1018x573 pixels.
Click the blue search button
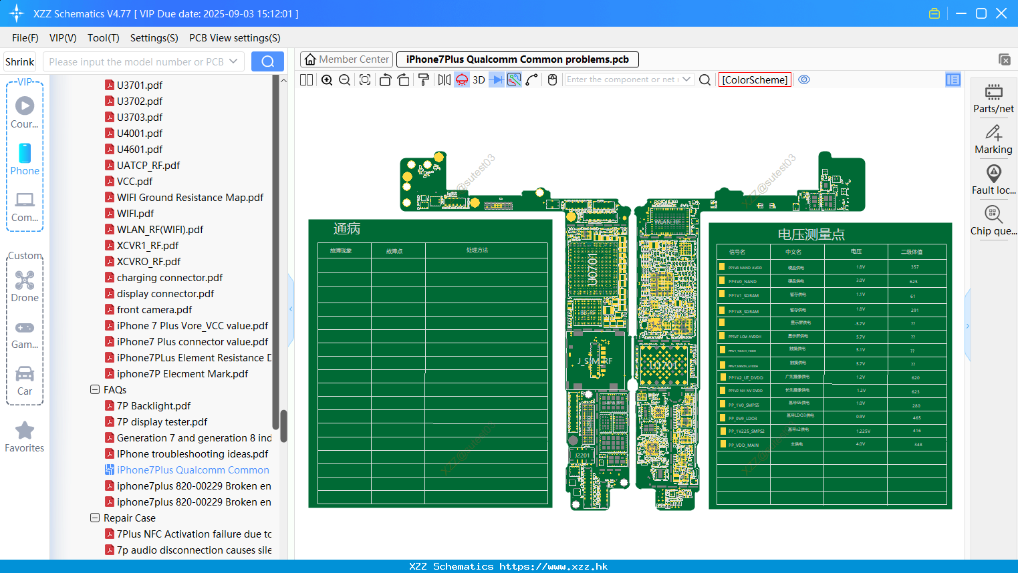click(x=267, y=61)
